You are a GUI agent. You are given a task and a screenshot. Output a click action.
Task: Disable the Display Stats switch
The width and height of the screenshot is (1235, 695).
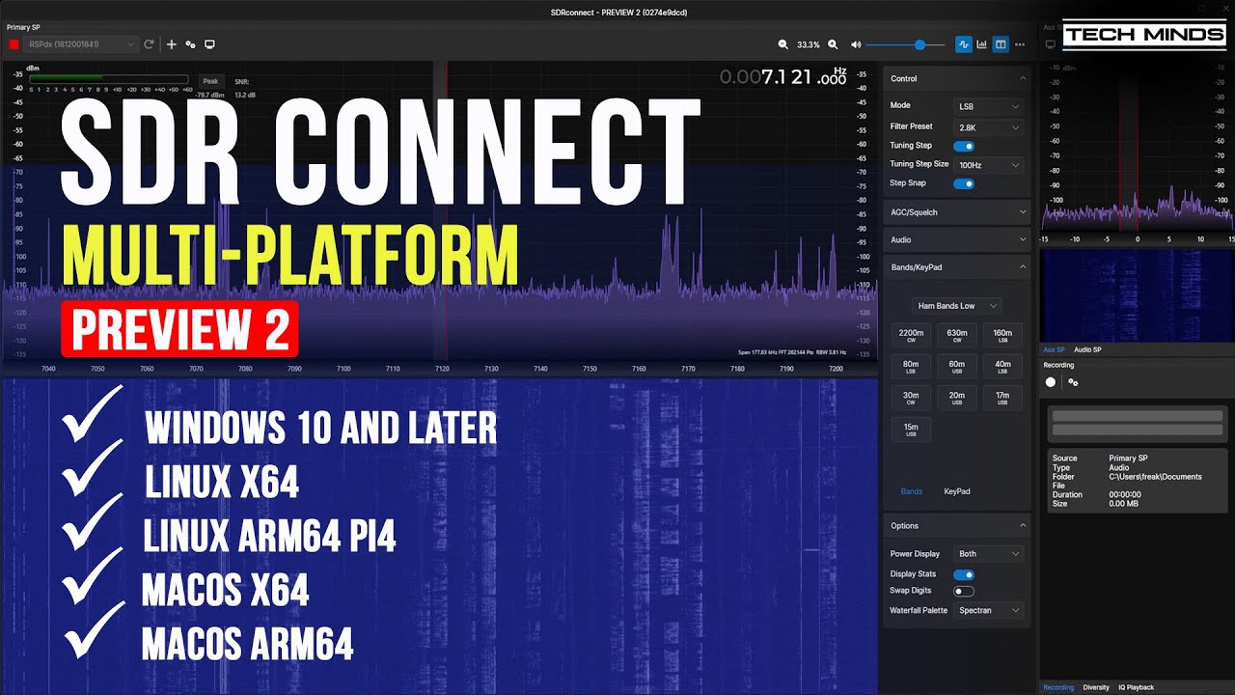tap(964, 574)
